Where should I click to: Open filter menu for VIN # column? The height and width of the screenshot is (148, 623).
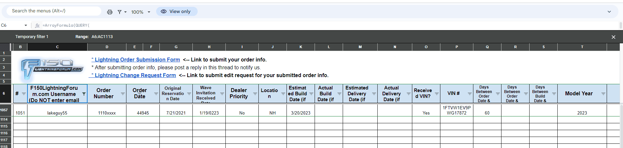tap(469, 94)
